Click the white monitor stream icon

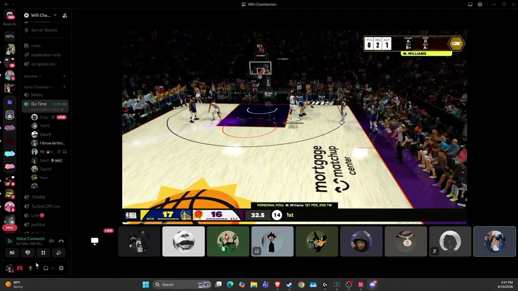(95, 241)
